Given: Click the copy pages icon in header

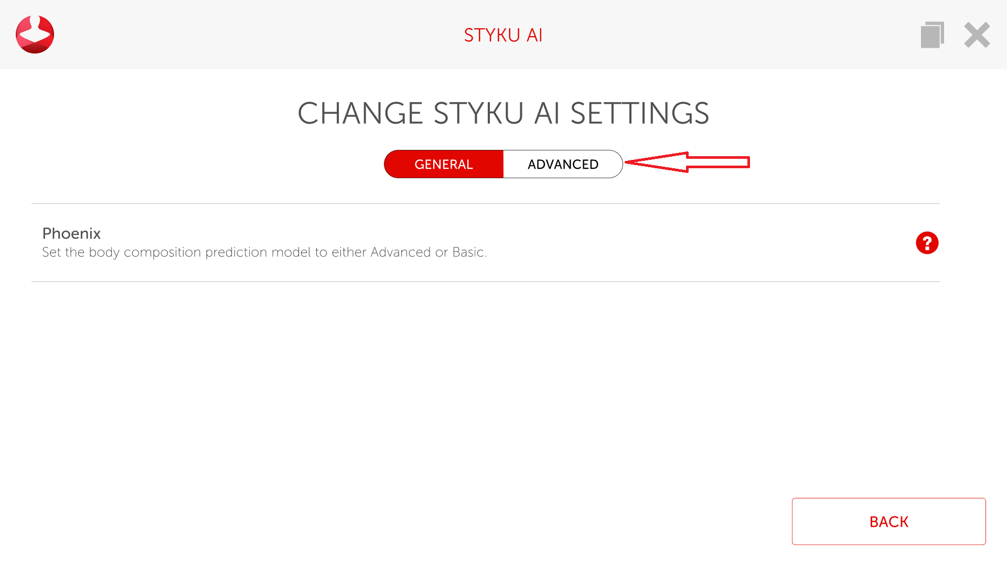Looking at the screenshot, I should pos(932,35).
